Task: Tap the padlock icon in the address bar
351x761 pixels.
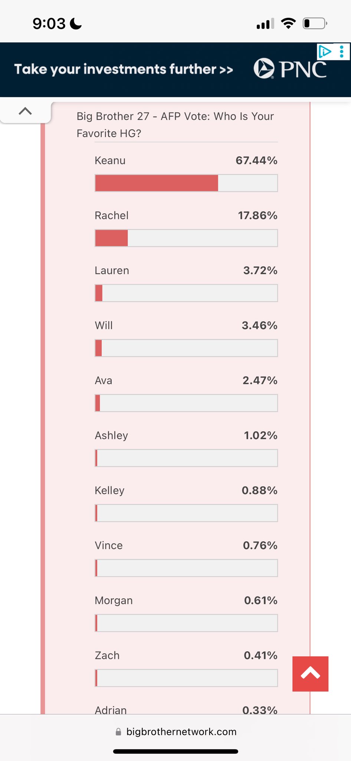Action: tap(118, 732)
